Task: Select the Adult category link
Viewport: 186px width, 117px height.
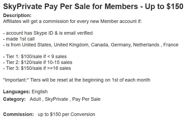Action: pos(35,99)
